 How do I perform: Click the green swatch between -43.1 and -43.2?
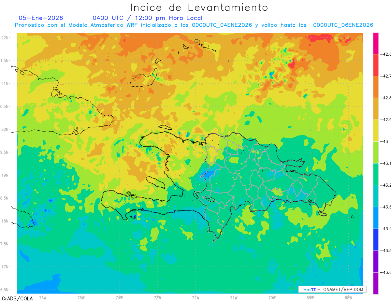click(x=376, y=174)
